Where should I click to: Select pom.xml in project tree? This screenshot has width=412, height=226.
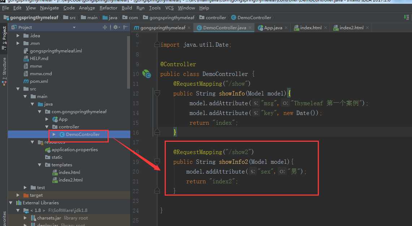coord(39,81)
